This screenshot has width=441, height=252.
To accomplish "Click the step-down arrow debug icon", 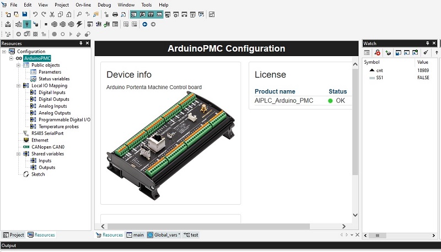I will 78,34.
